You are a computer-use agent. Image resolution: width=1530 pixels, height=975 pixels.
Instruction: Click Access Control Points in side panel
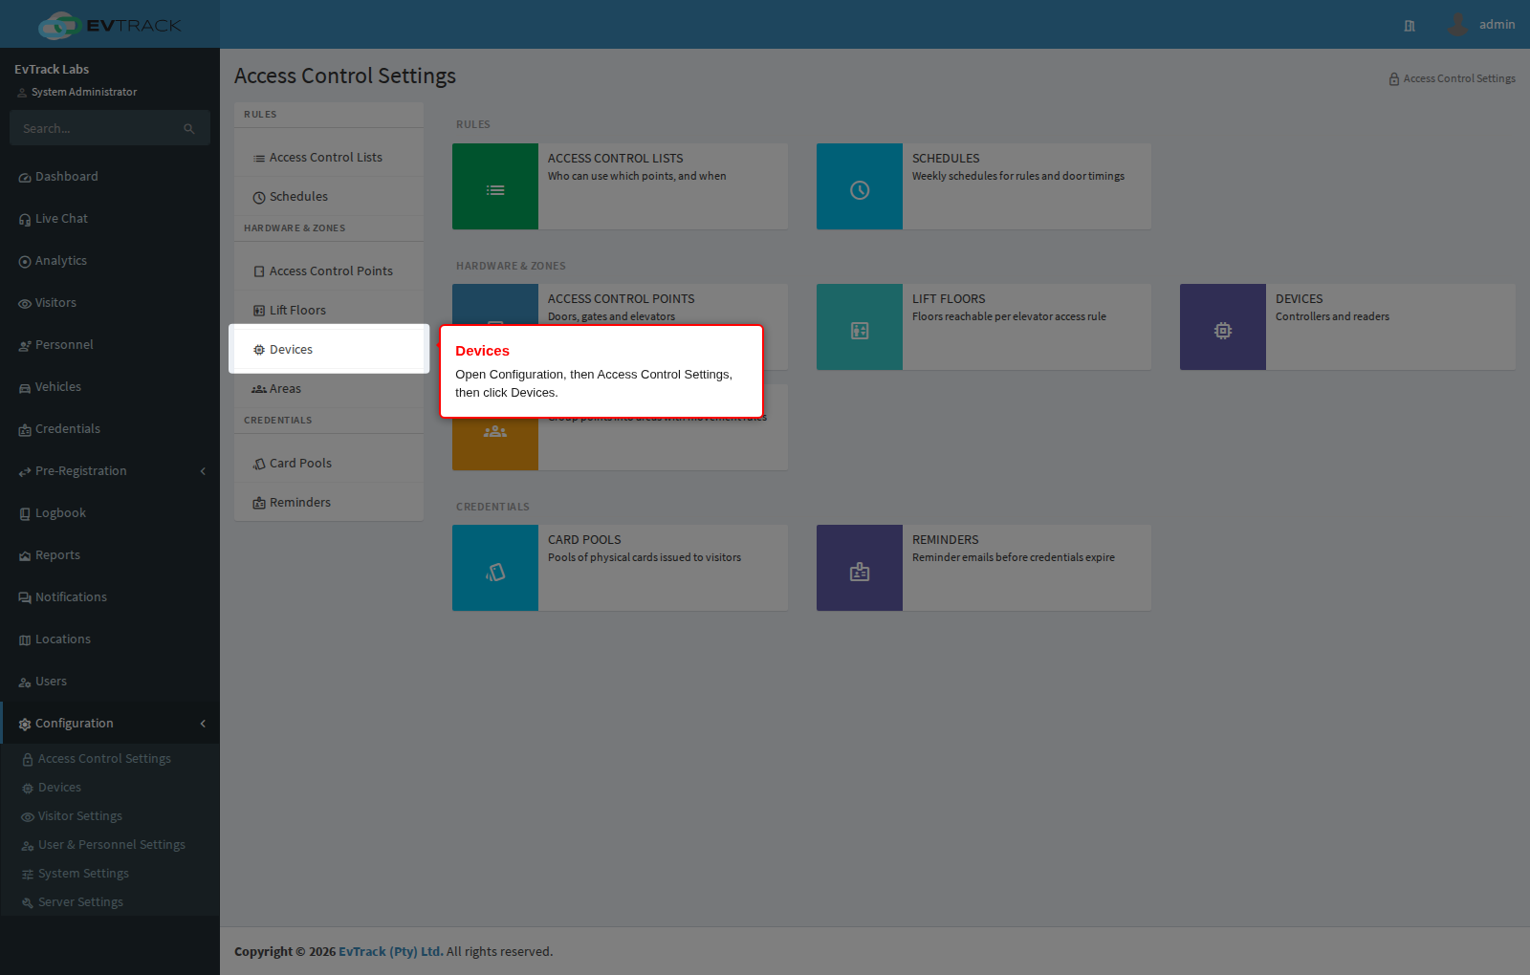coord(329,271)
